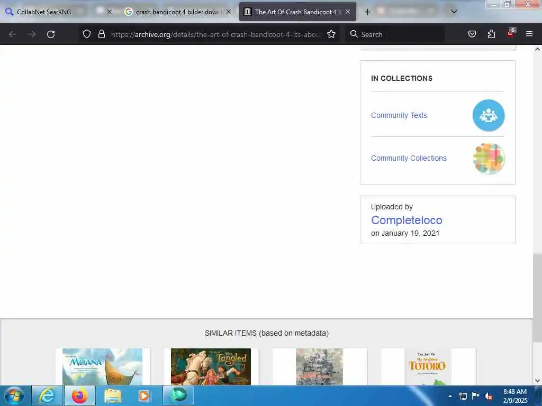Click the muted volume speaker icon

[489, 396]
